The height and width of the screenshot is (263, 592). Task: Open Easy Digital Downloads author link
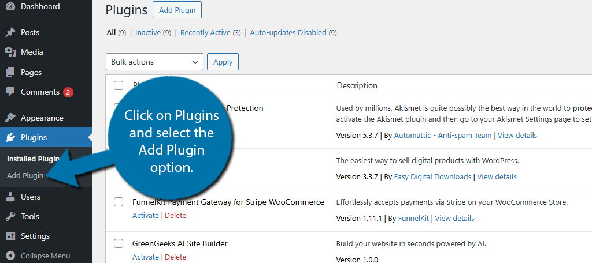coord(432,176)
